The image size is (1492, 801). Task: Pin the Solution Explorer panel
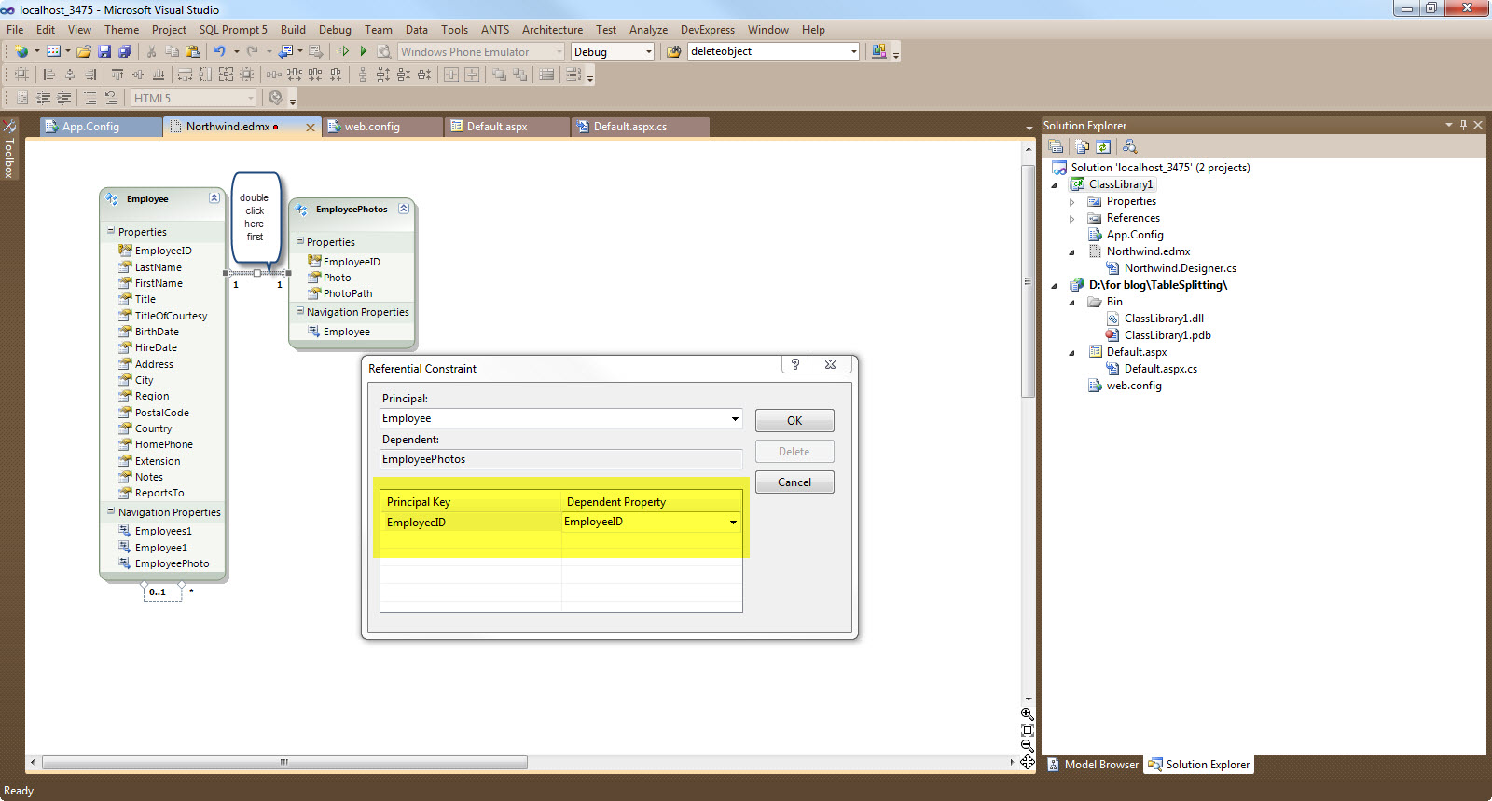1463,125
